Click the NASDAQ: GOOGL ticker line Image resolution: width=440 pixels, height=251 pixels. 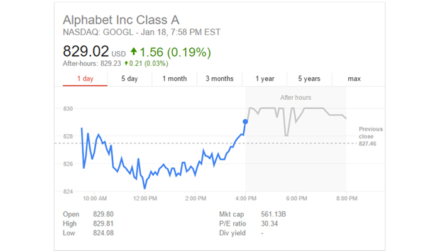(141, 32)
